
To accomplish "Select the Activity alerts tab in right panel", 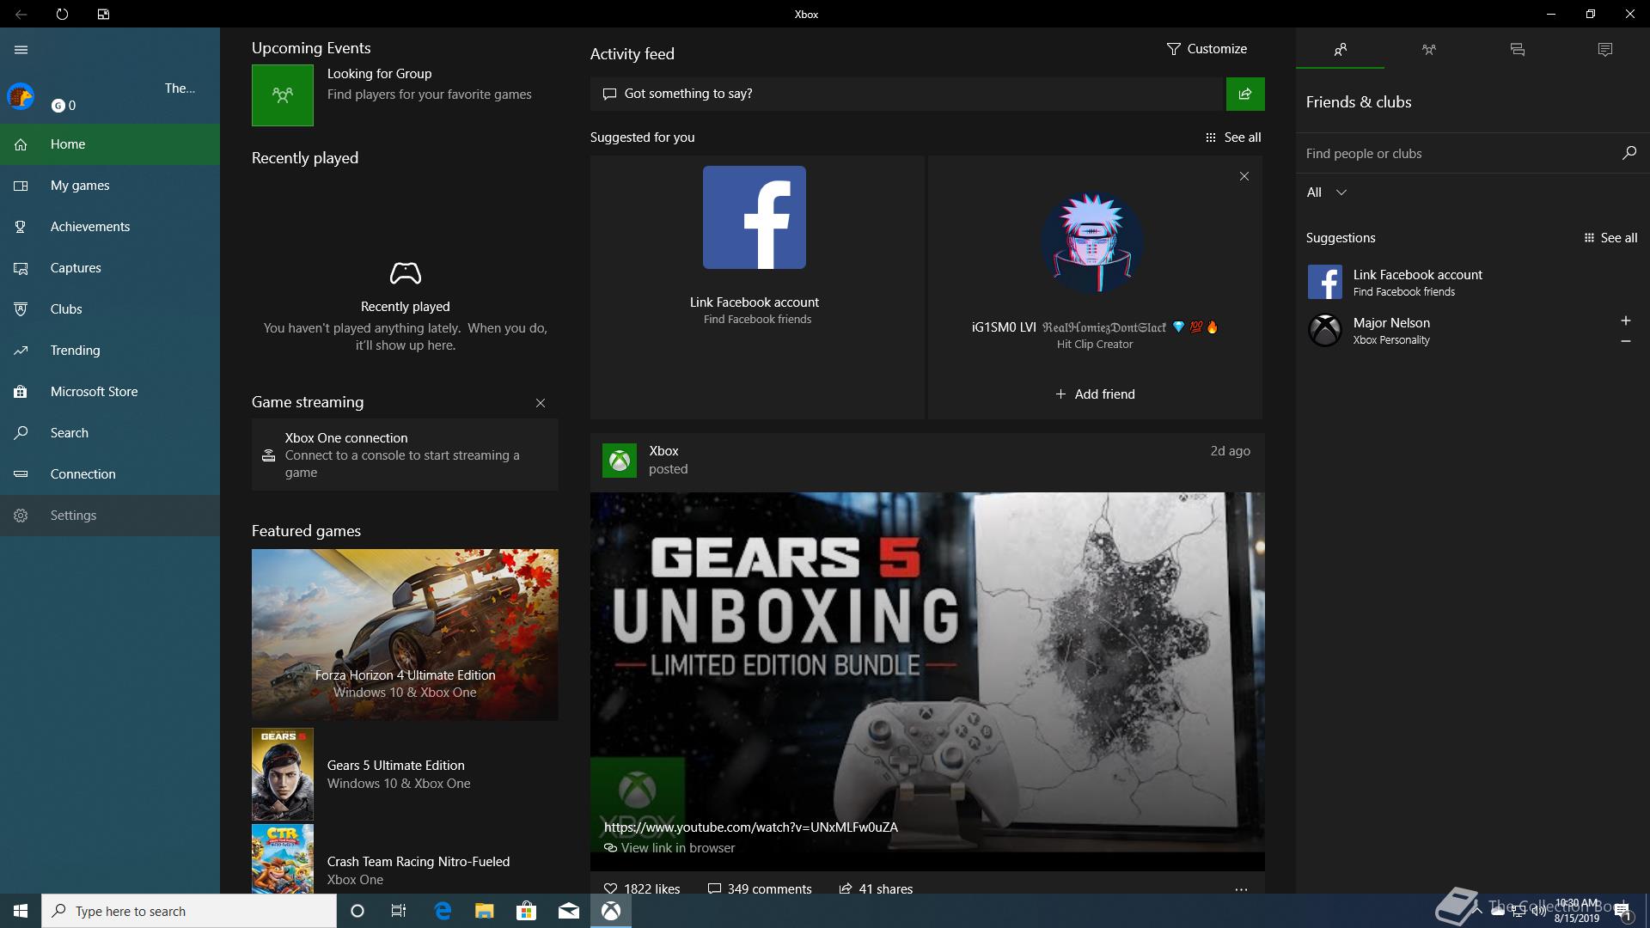I will 1605,50.
